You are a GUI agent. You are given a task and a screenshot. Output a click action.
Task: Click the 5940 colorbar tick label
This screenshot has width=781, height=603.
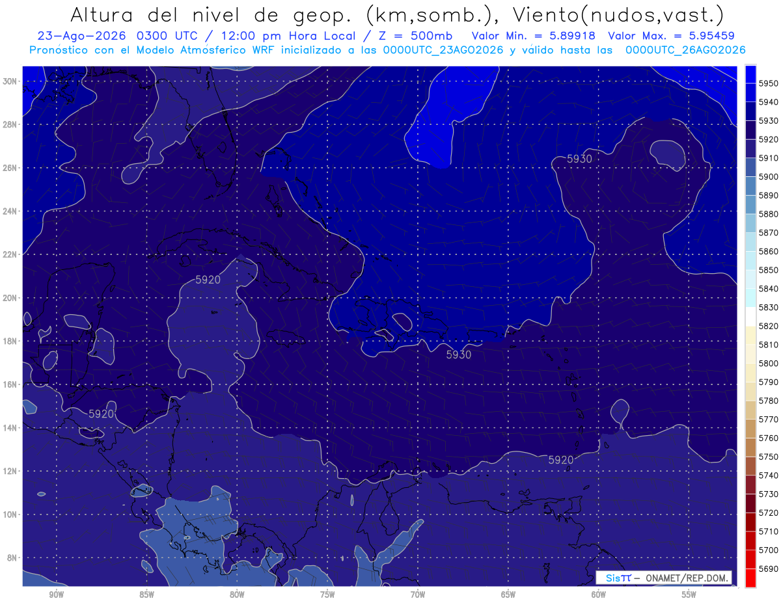pyautogui.click(x=769, y=102)
